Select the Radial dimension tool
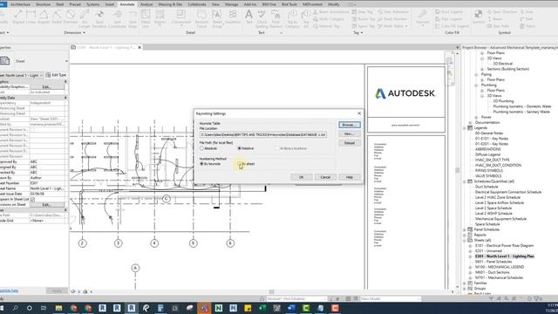The width and height of the screenshot is (558, 314). [x=57, y=17]
